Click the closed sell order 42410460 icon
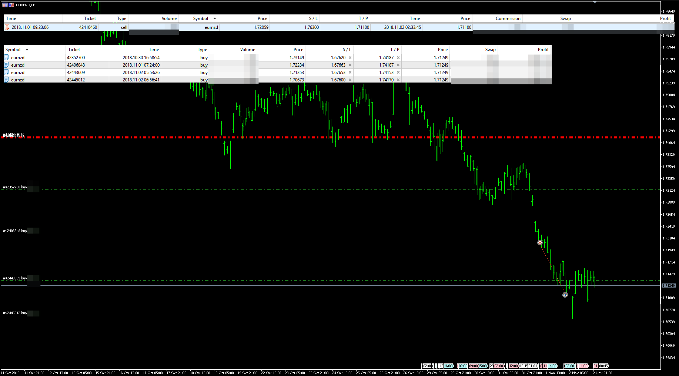Viewport: 679px width, 376px height. click(x=7, y=27)
